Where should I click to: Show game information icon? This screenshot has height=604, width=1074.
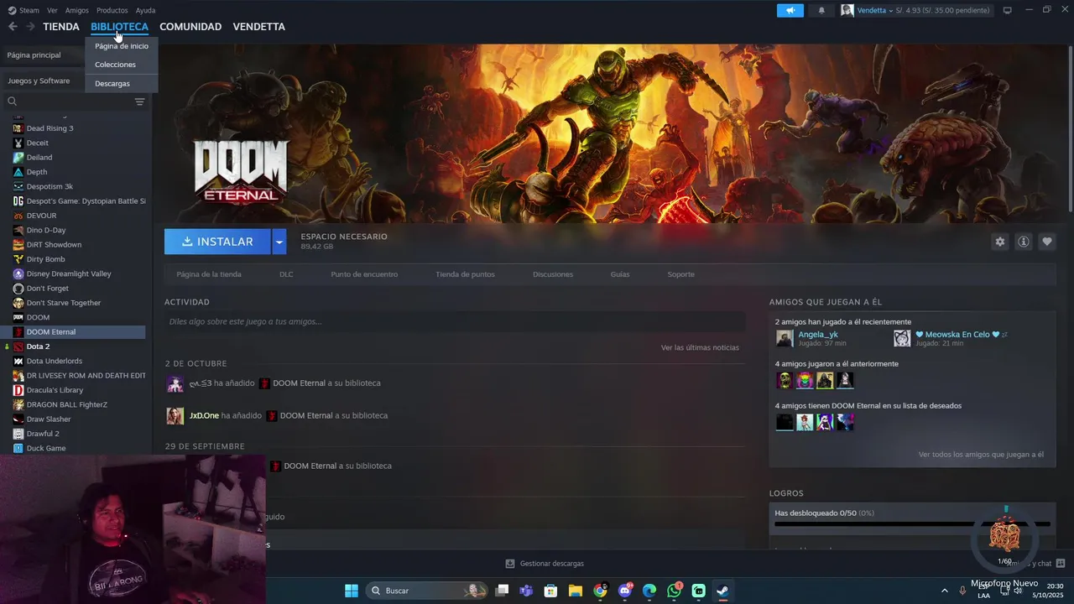1024,242
